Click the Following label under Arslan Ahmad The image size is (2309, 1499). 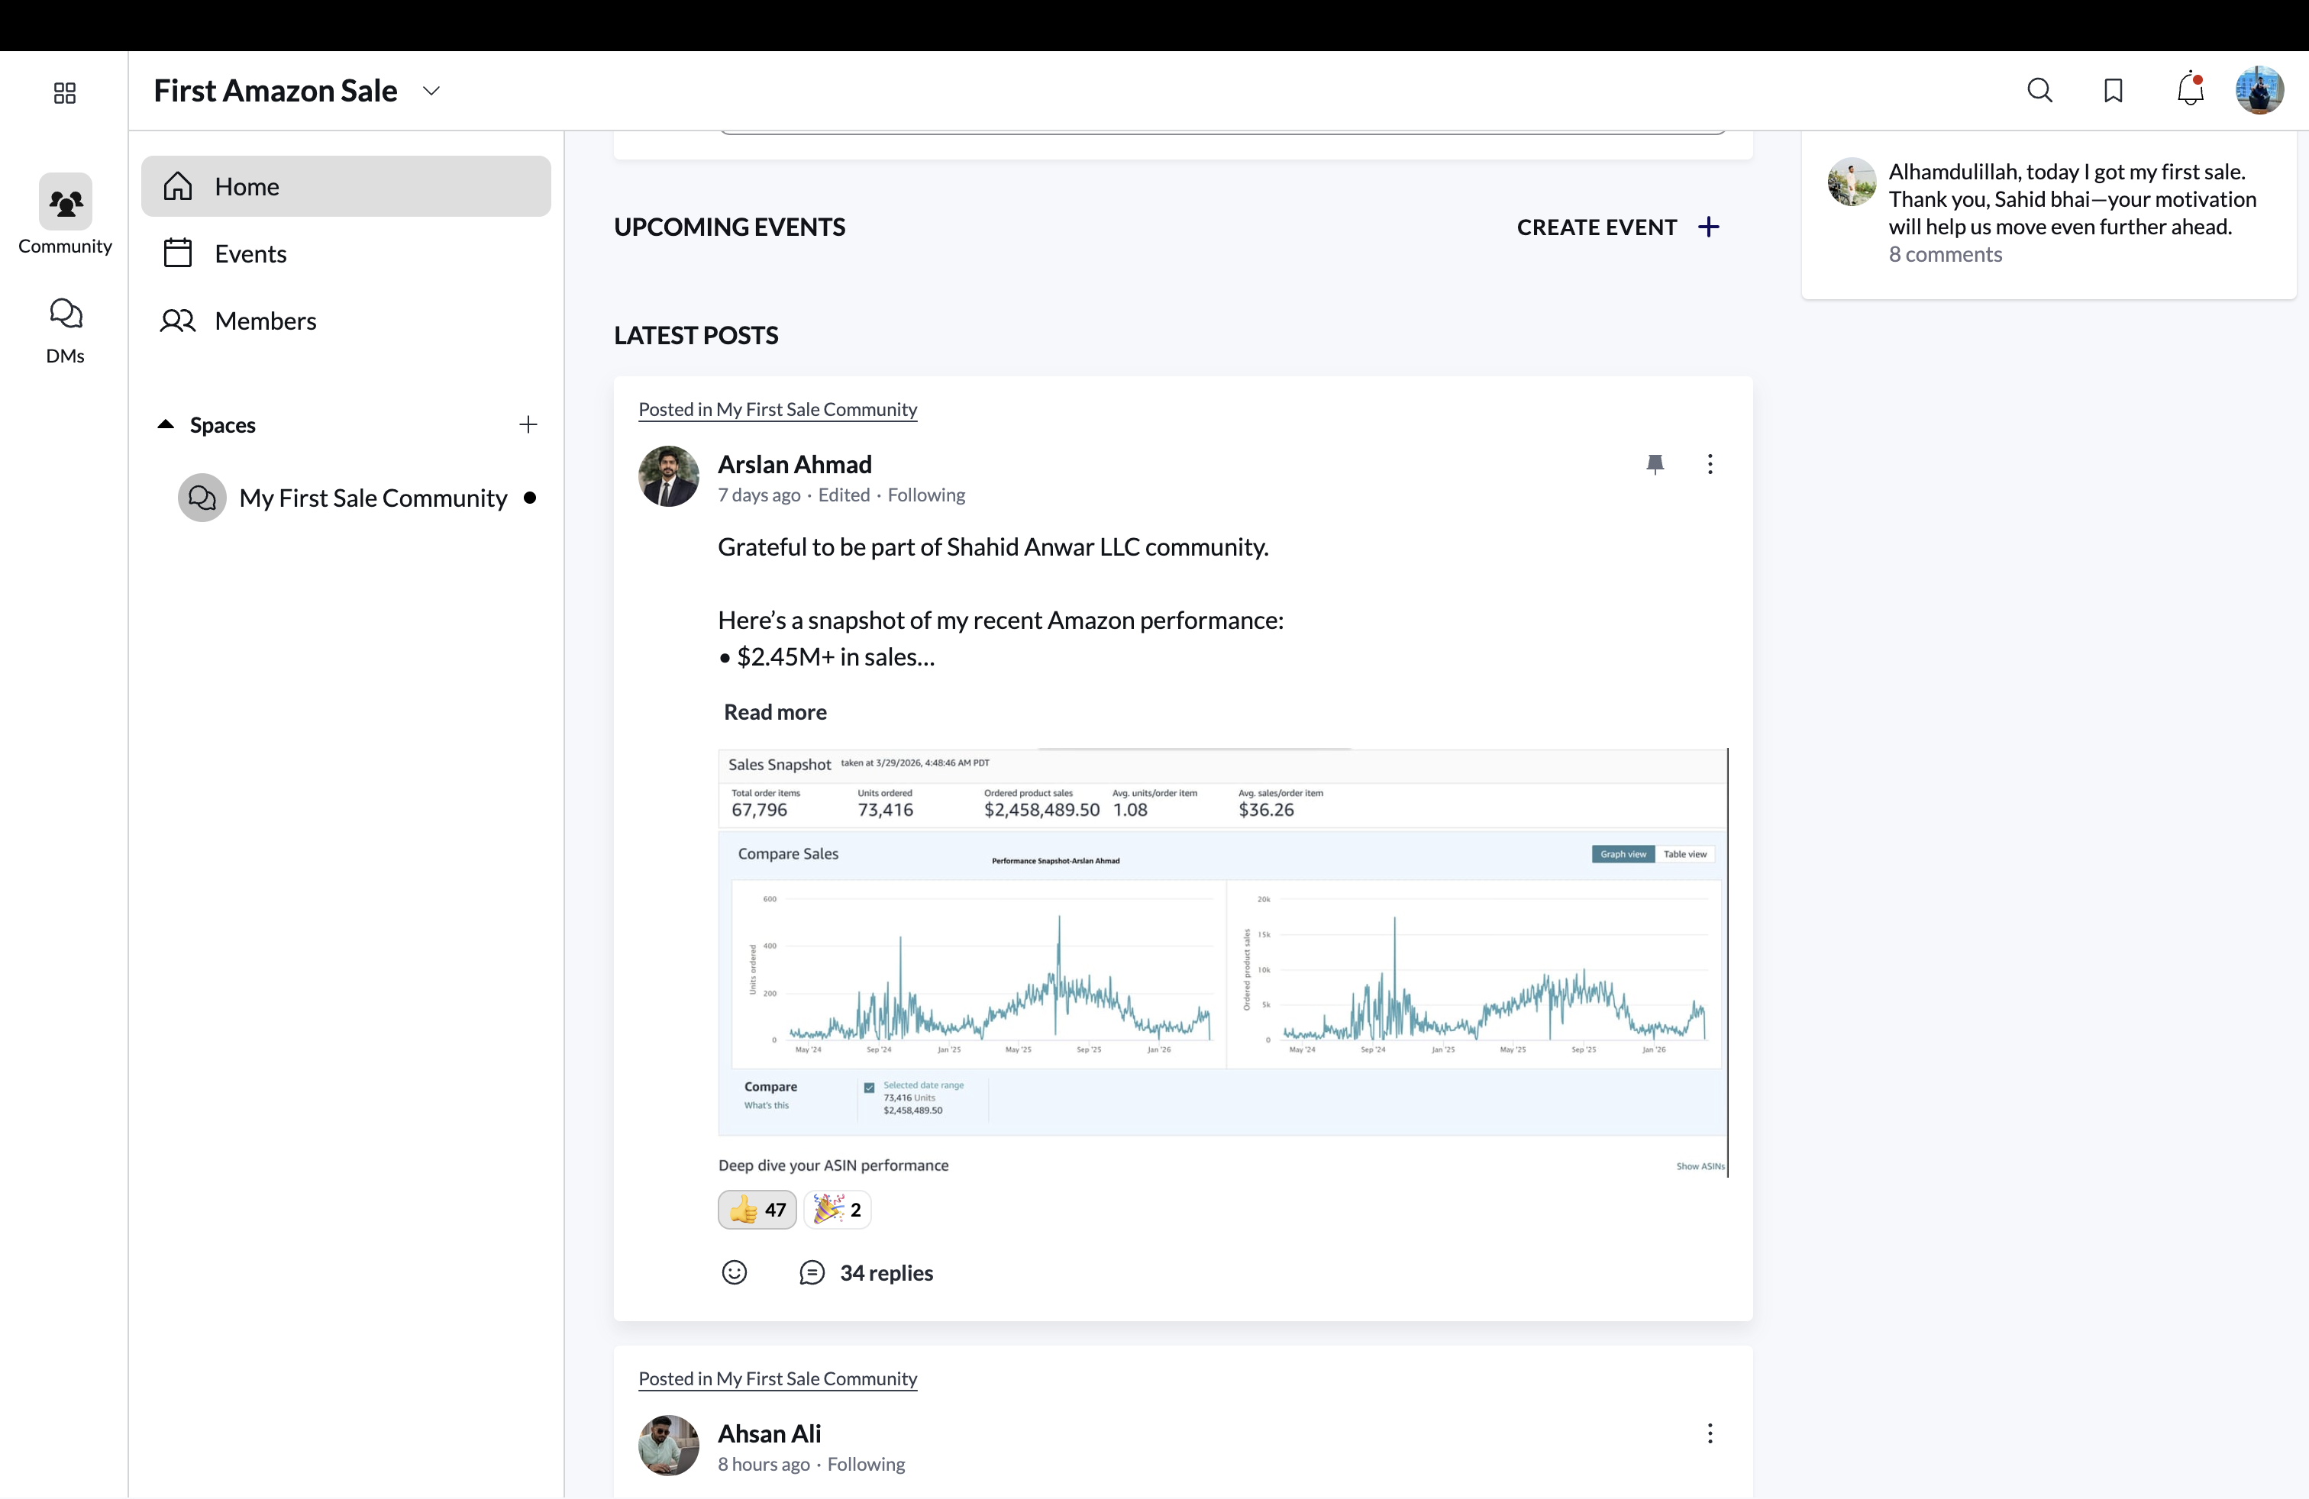(926, 495)
